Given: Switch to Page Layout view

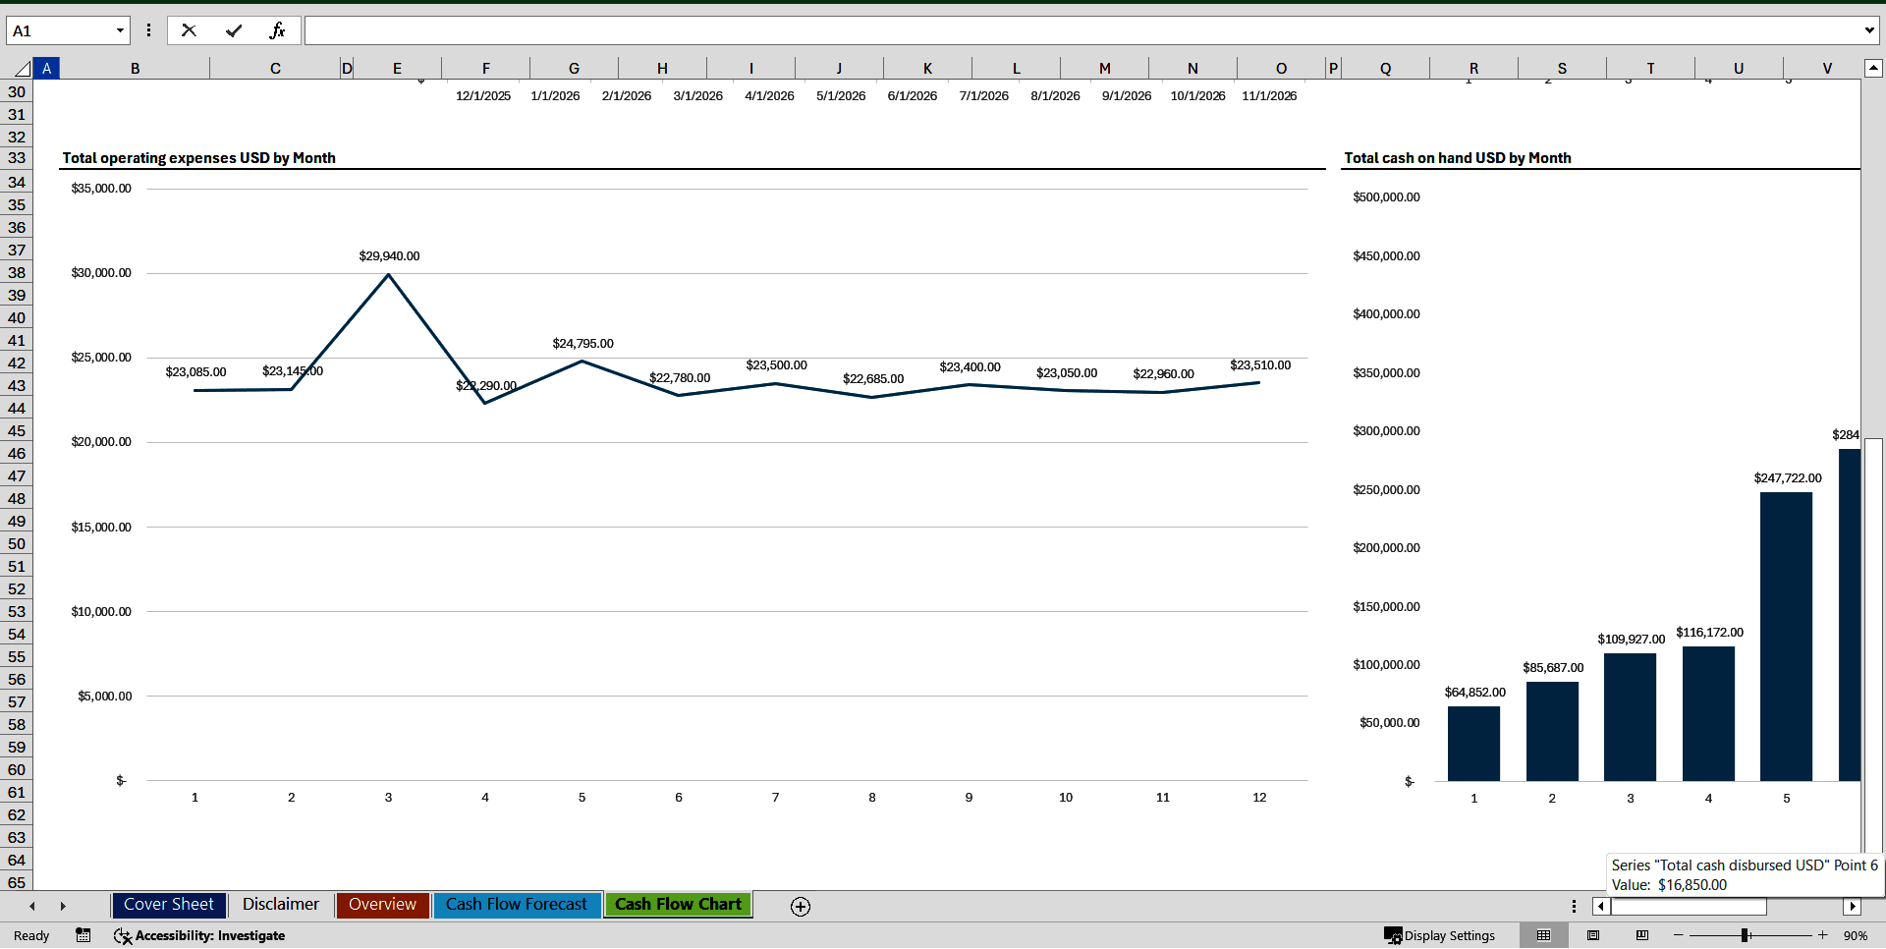Looking at the screenshot, I should [x=1593, y=936].
